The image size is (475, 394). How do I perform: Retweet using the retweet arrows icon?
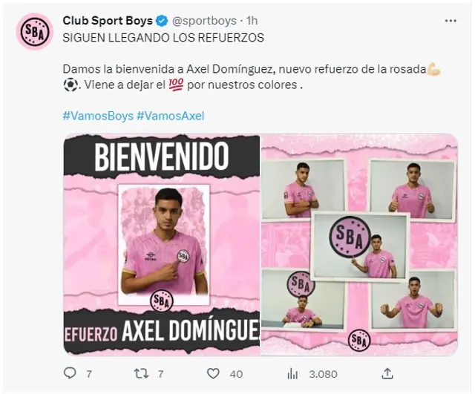point(142,373)
